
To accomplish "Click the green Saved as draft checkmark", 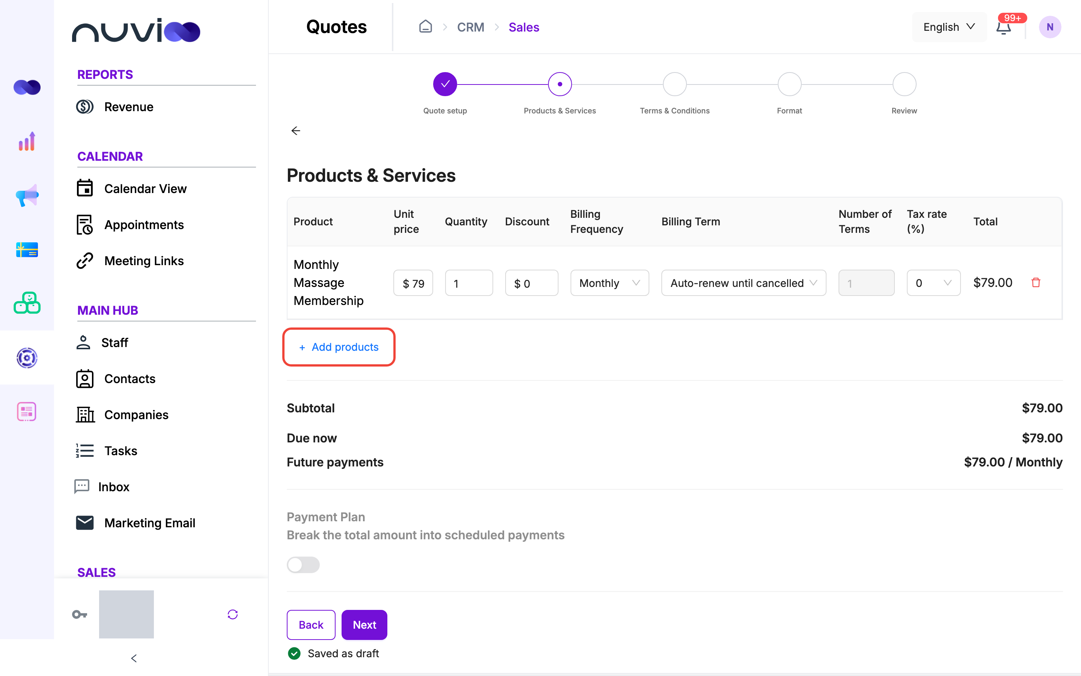I will pyautogui.click(x=294, y=653).
